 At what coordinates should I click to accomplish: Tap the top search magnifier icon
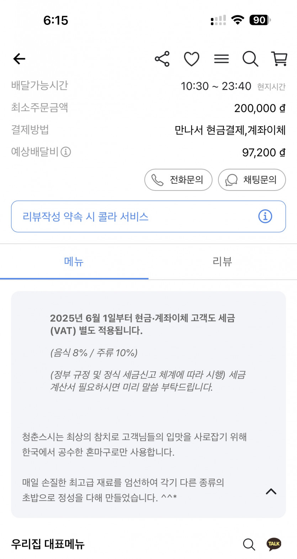pyautogui.click(x=250, y=59)
